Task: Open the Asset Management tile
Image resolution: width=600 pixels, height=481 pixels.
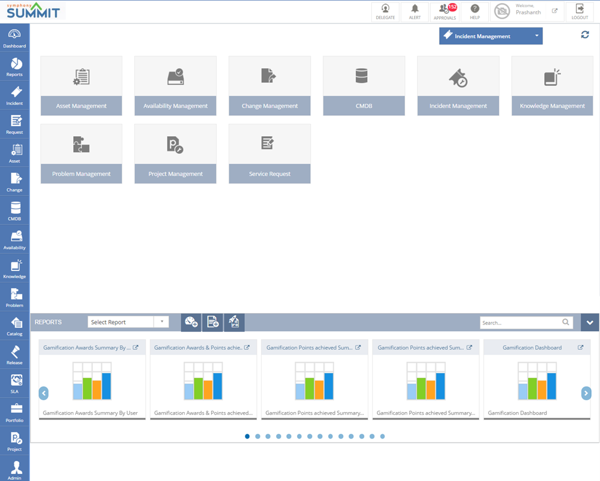Action: coord(82,86)
